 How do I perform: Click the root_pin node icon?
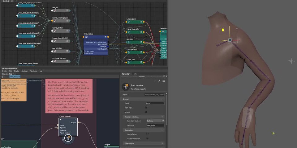(55, 10)
